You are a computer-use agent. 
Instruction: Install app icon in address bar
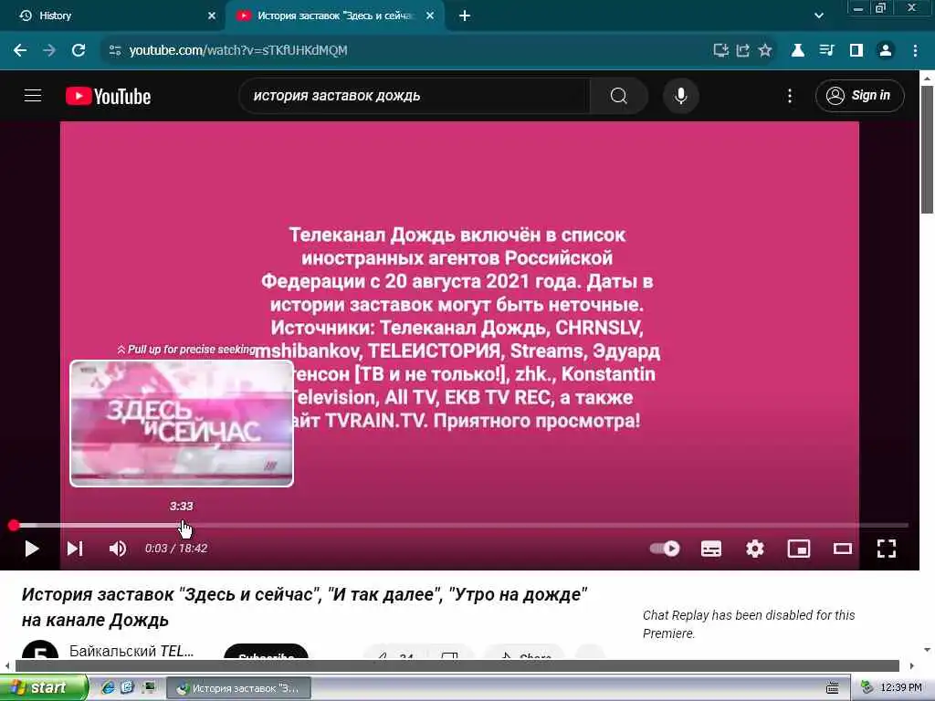(721, 50)
